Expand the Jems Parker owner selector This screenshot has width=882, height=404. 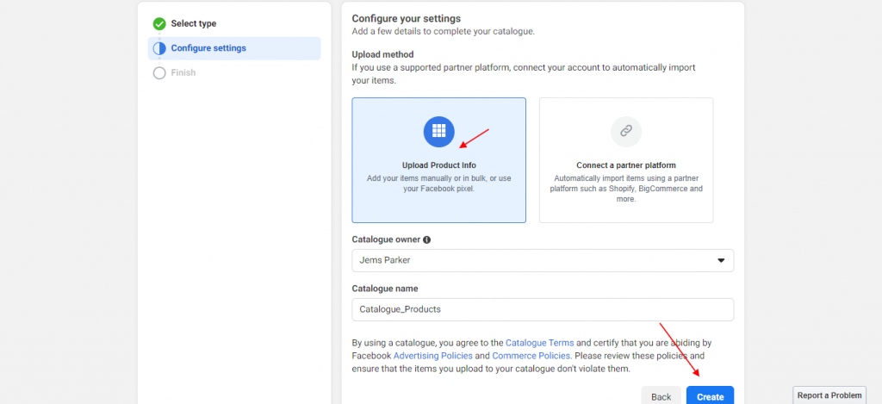[x=543, y=260]
